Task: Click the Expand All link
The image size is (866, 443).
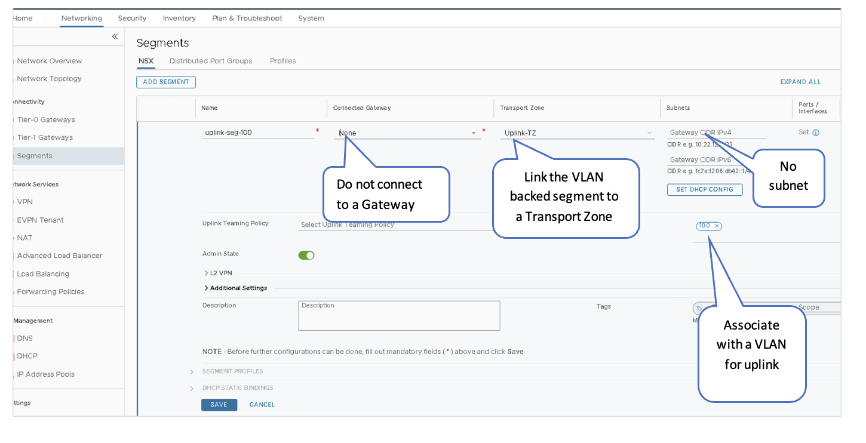Action: coord(800,82)
